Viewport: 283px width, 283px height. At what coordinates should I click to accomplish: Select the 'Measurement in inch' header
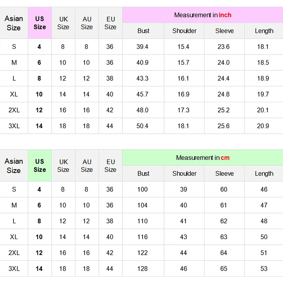click(x=203, y=15)
